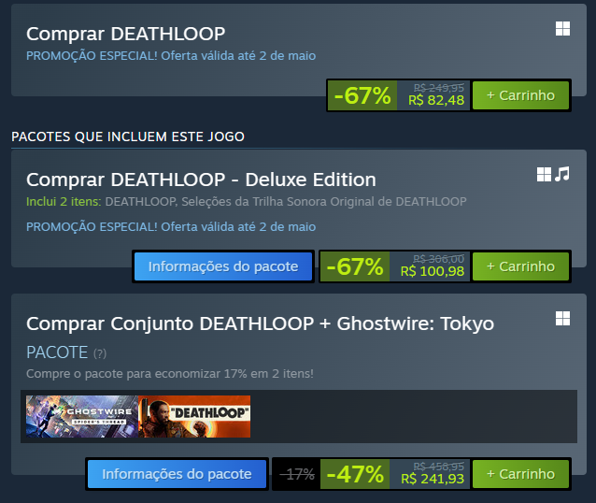Click the R$ 82,48 DEATHLOOP price
Viewport: 596px width, 503px height.
click(x=435, y=100)
